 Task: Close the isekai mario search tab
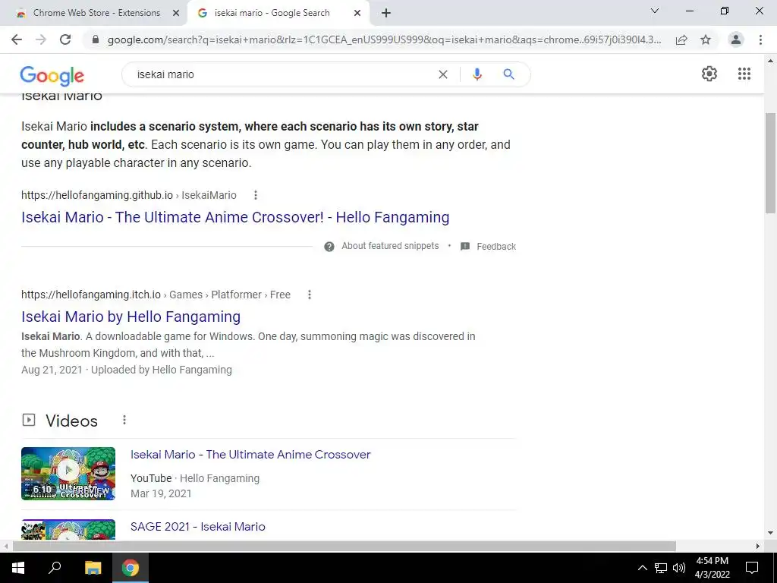pyautogui.click(x=357, y=14)
